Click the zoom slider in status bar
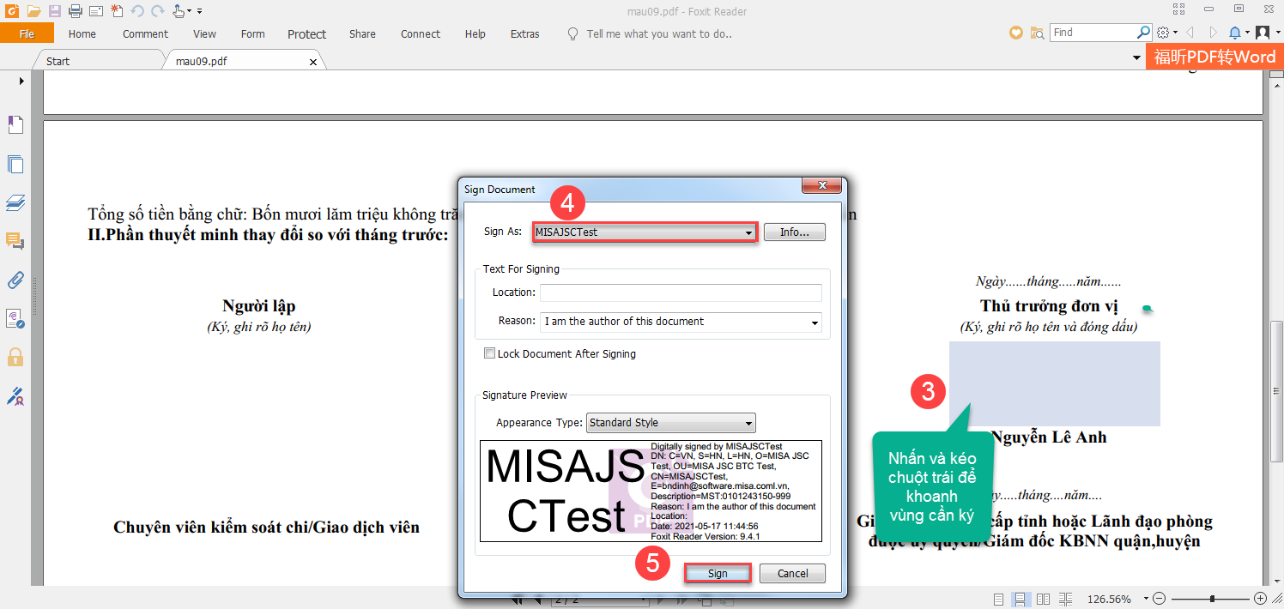The height and width of the screenshot is (609, 1284). point(1211,599)
